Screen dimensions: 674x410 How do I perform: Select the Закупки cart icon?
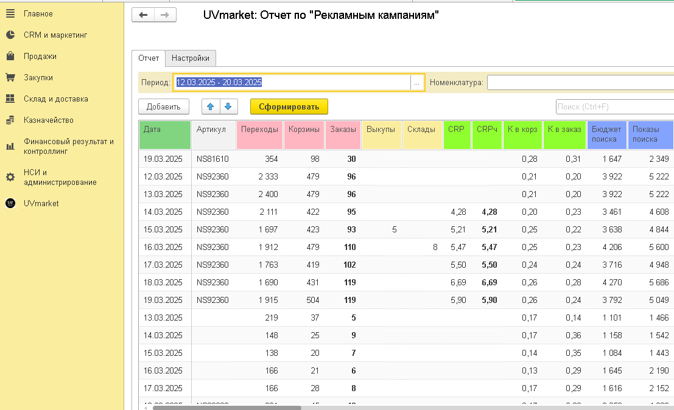click(x=10, y=77)
